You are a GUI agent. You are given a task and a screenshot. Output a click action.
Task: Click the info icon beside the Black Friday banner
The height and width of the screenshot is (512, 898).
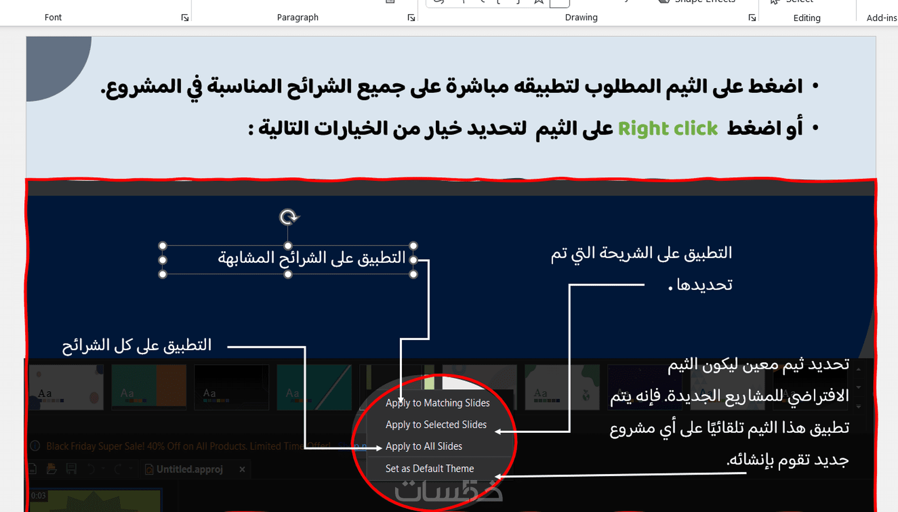(x=35, y=446)
